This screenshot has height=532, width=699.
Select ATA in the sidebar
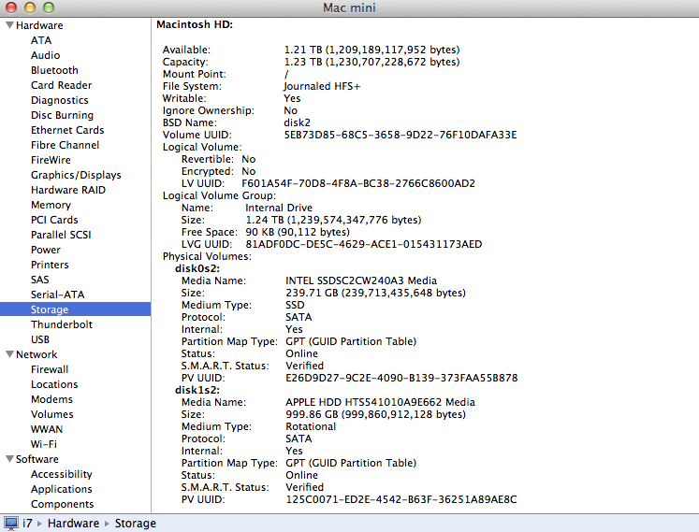[41, 40]
